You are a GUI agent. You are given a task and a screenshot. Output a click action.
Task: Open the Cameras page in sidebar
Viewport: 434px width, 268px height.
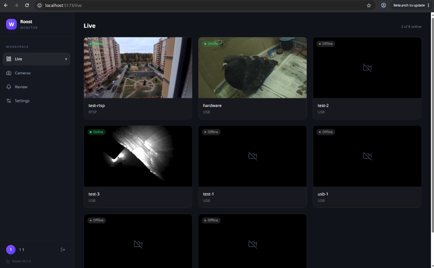click(36, 73)
